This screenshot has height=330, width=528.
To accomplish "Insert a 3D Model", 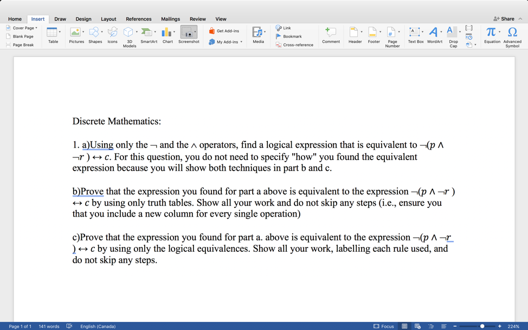I will pos(129,34).
